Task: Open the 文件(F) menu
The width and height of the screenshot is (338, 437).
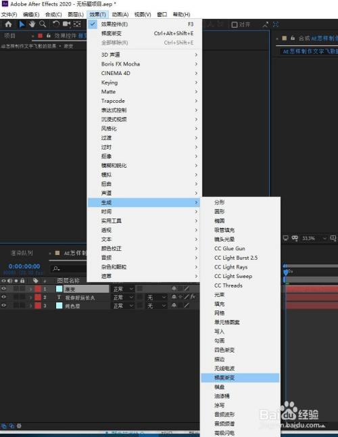Action: pos(9,14)
